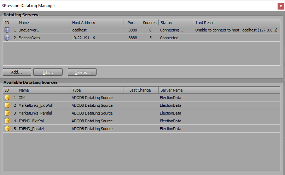The width and height of the screenshot is (285, 175).
Task: Click the TREND_ExitPoll database icon
Action: click(x=7, y=121)
